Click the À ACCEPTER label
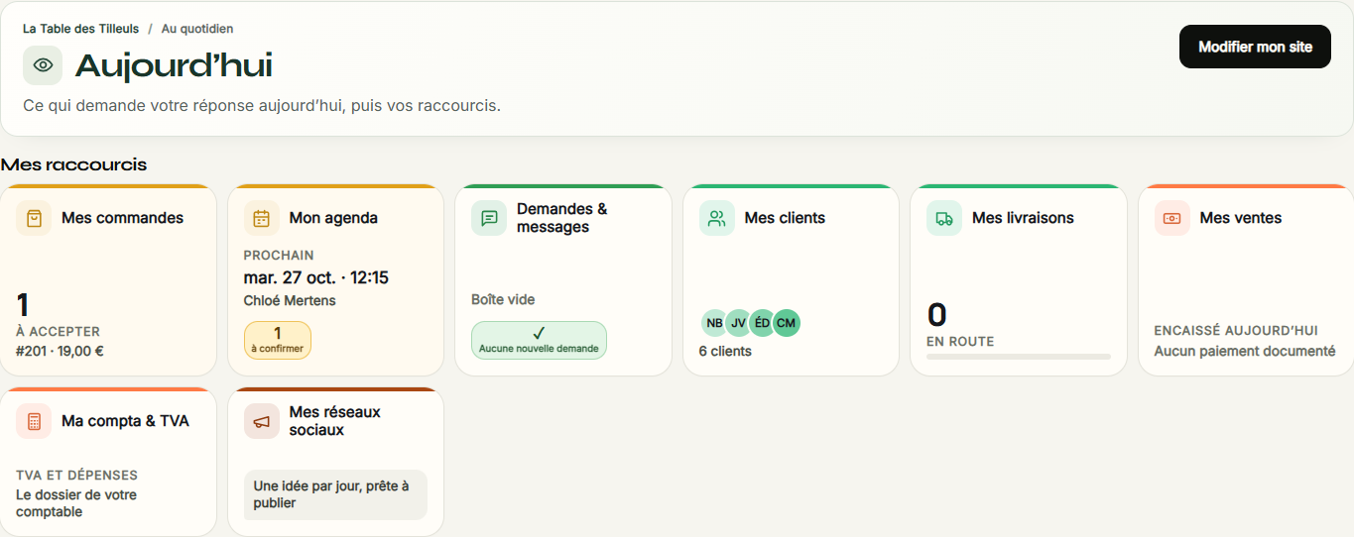The image size is (1354, 537). pos(58,332)
